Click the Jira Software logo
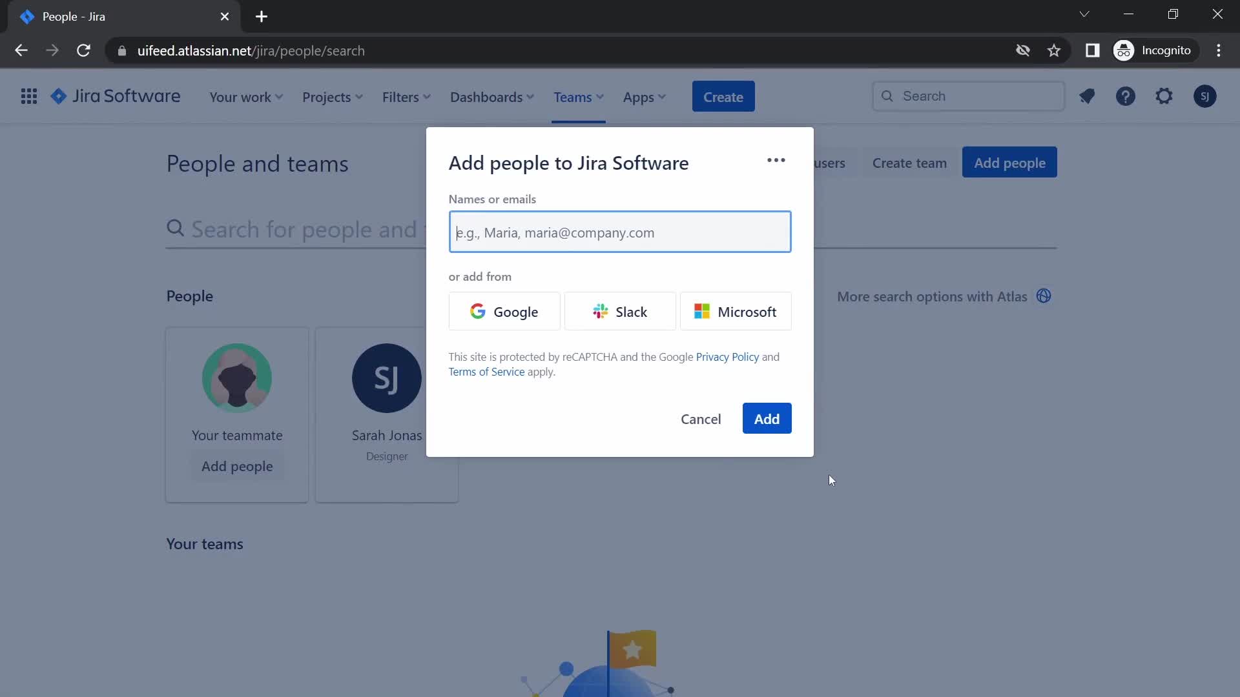 (116, 97)
